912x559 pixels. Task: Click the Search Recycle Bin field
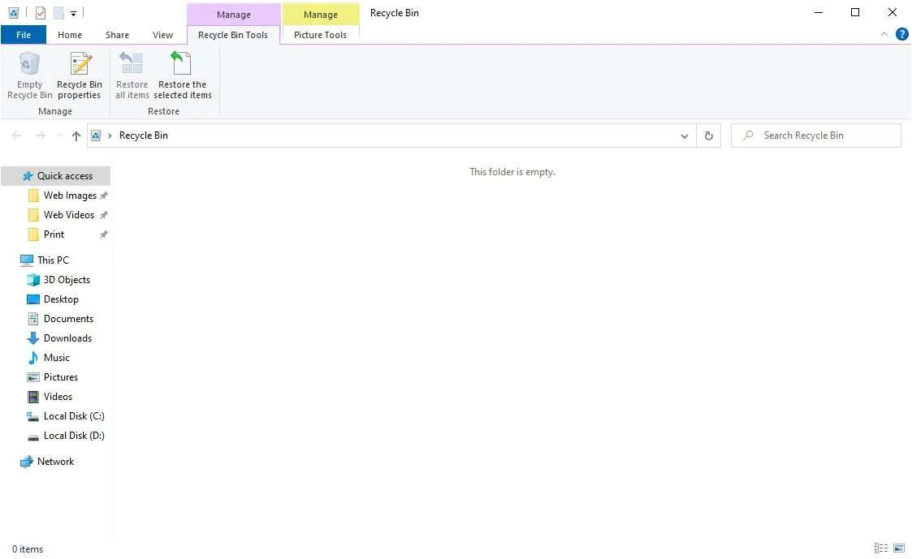click(x=815, y=135)
